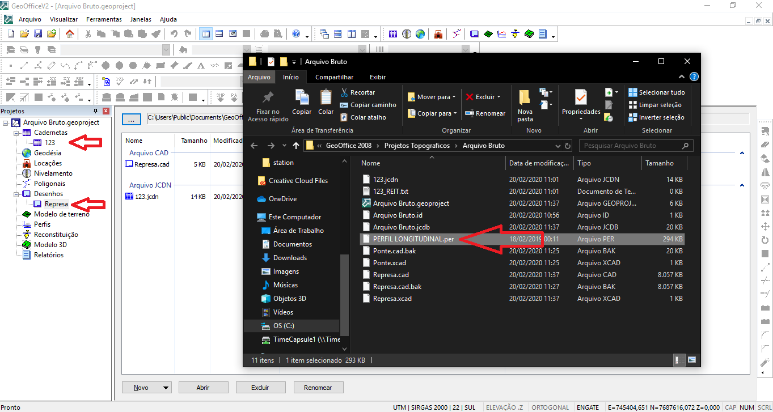Toggle ENGATE snap in status bar
Image resolution: width=773 pixels, height=412 pixels.
(588, 407)
